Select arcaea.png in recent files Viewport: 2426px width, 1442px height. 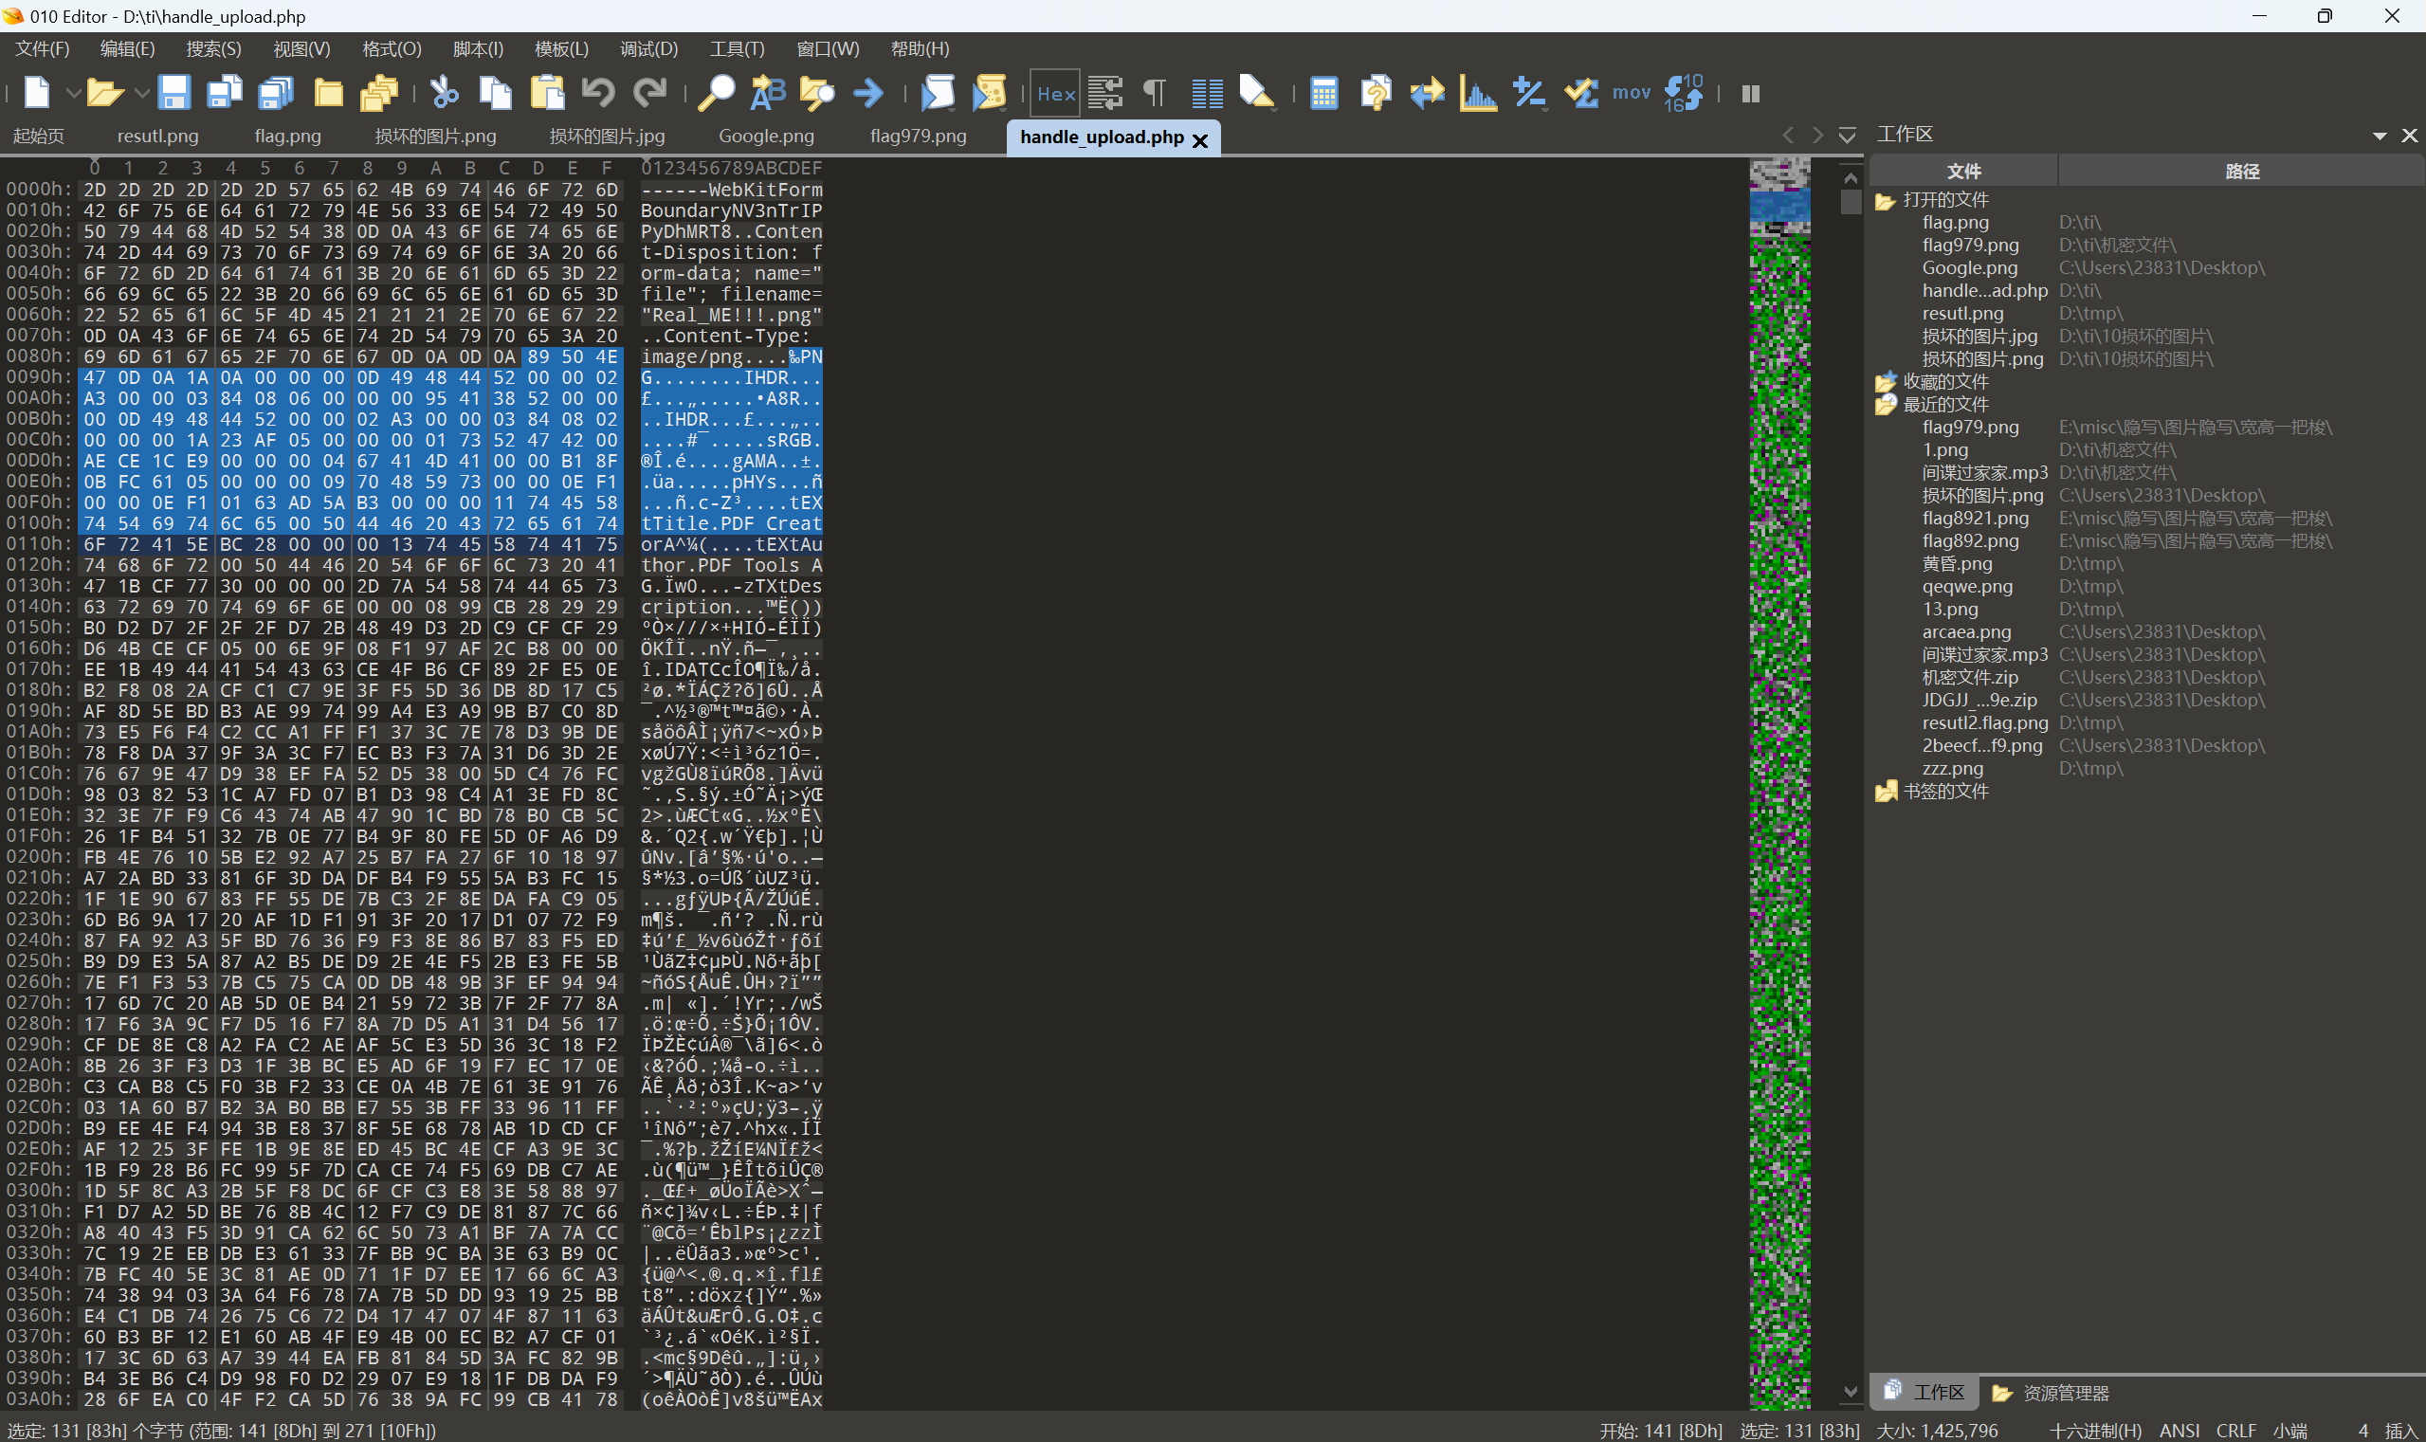1966,631
